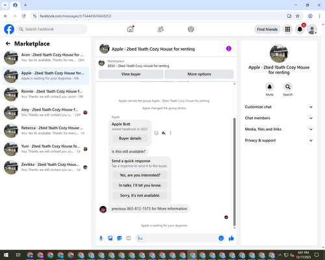This screenshot has width=325, height=260.
Task: Expand the Customize chat section
Action: click(279, 107)
